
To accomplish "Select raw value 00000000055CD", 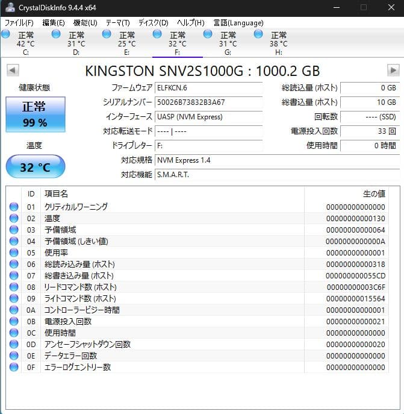I will (x=355, y=275).
